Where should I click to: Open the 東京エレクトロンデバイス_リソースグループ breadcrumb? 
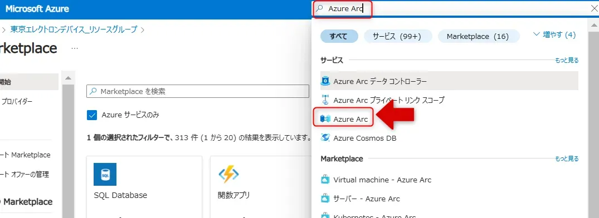74,29
